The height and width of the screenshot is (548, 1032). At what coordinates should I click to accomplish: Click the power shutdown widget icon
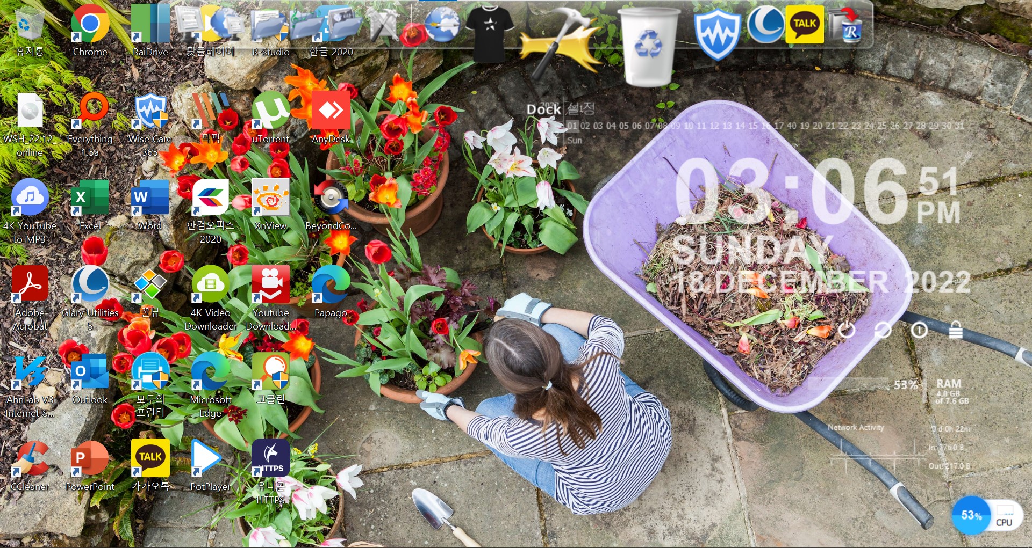click(x=847, y=330)
